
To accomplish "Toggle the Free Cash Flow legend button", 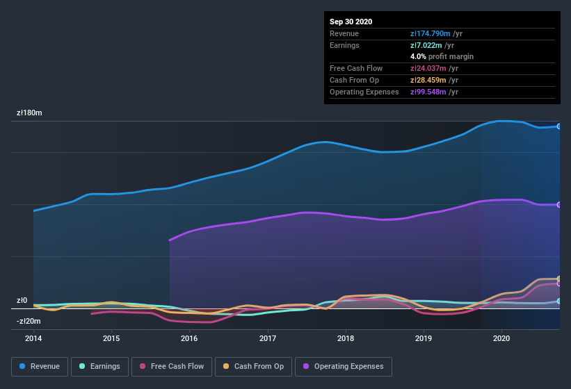I will click(172, 367).
